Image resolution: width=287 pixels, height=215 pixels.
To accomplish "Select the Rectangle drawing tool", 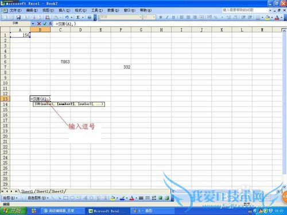I will pyautogui.click(x=66, y=198).
